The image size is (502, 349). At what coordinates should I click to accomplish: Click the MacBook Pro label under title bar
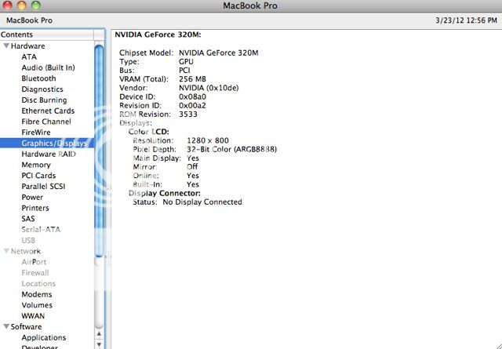tap(29, 20)
